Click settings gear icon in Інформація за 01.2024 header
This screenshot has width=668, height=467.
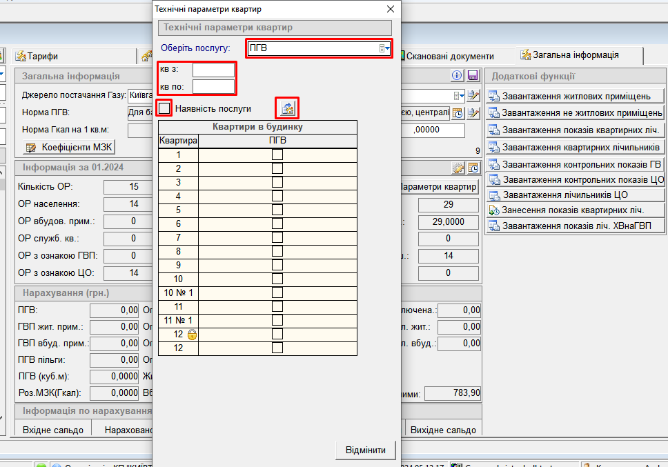point(458,168)
